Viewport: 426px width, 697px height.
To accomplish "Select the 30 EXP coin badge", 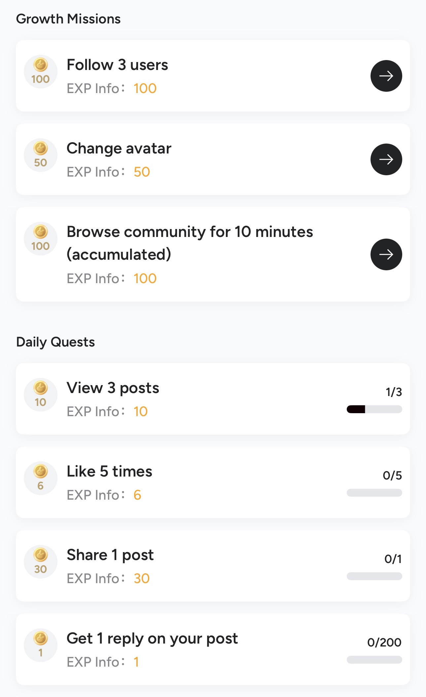I will pos(41,562).
